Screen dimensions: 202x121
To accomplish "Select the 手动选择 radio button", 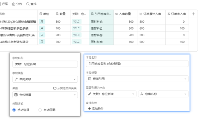I will pos(14,110).
